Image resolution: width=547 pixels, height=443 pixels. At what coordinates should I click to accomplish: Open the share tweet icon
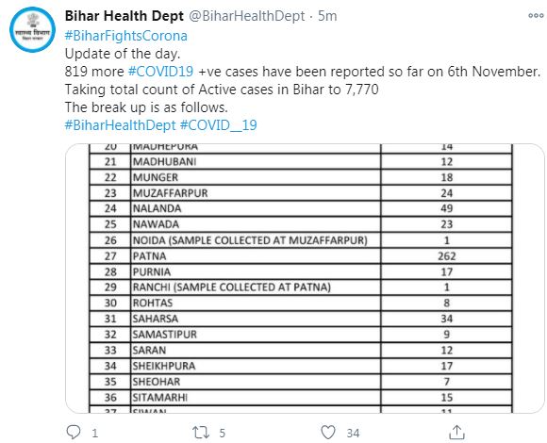click(456, 433)
